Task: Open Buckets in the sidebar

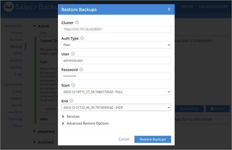Action: pos(16,40)
